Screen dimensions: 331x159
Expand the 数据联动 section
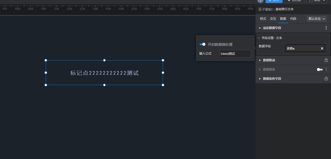point(260,60)
